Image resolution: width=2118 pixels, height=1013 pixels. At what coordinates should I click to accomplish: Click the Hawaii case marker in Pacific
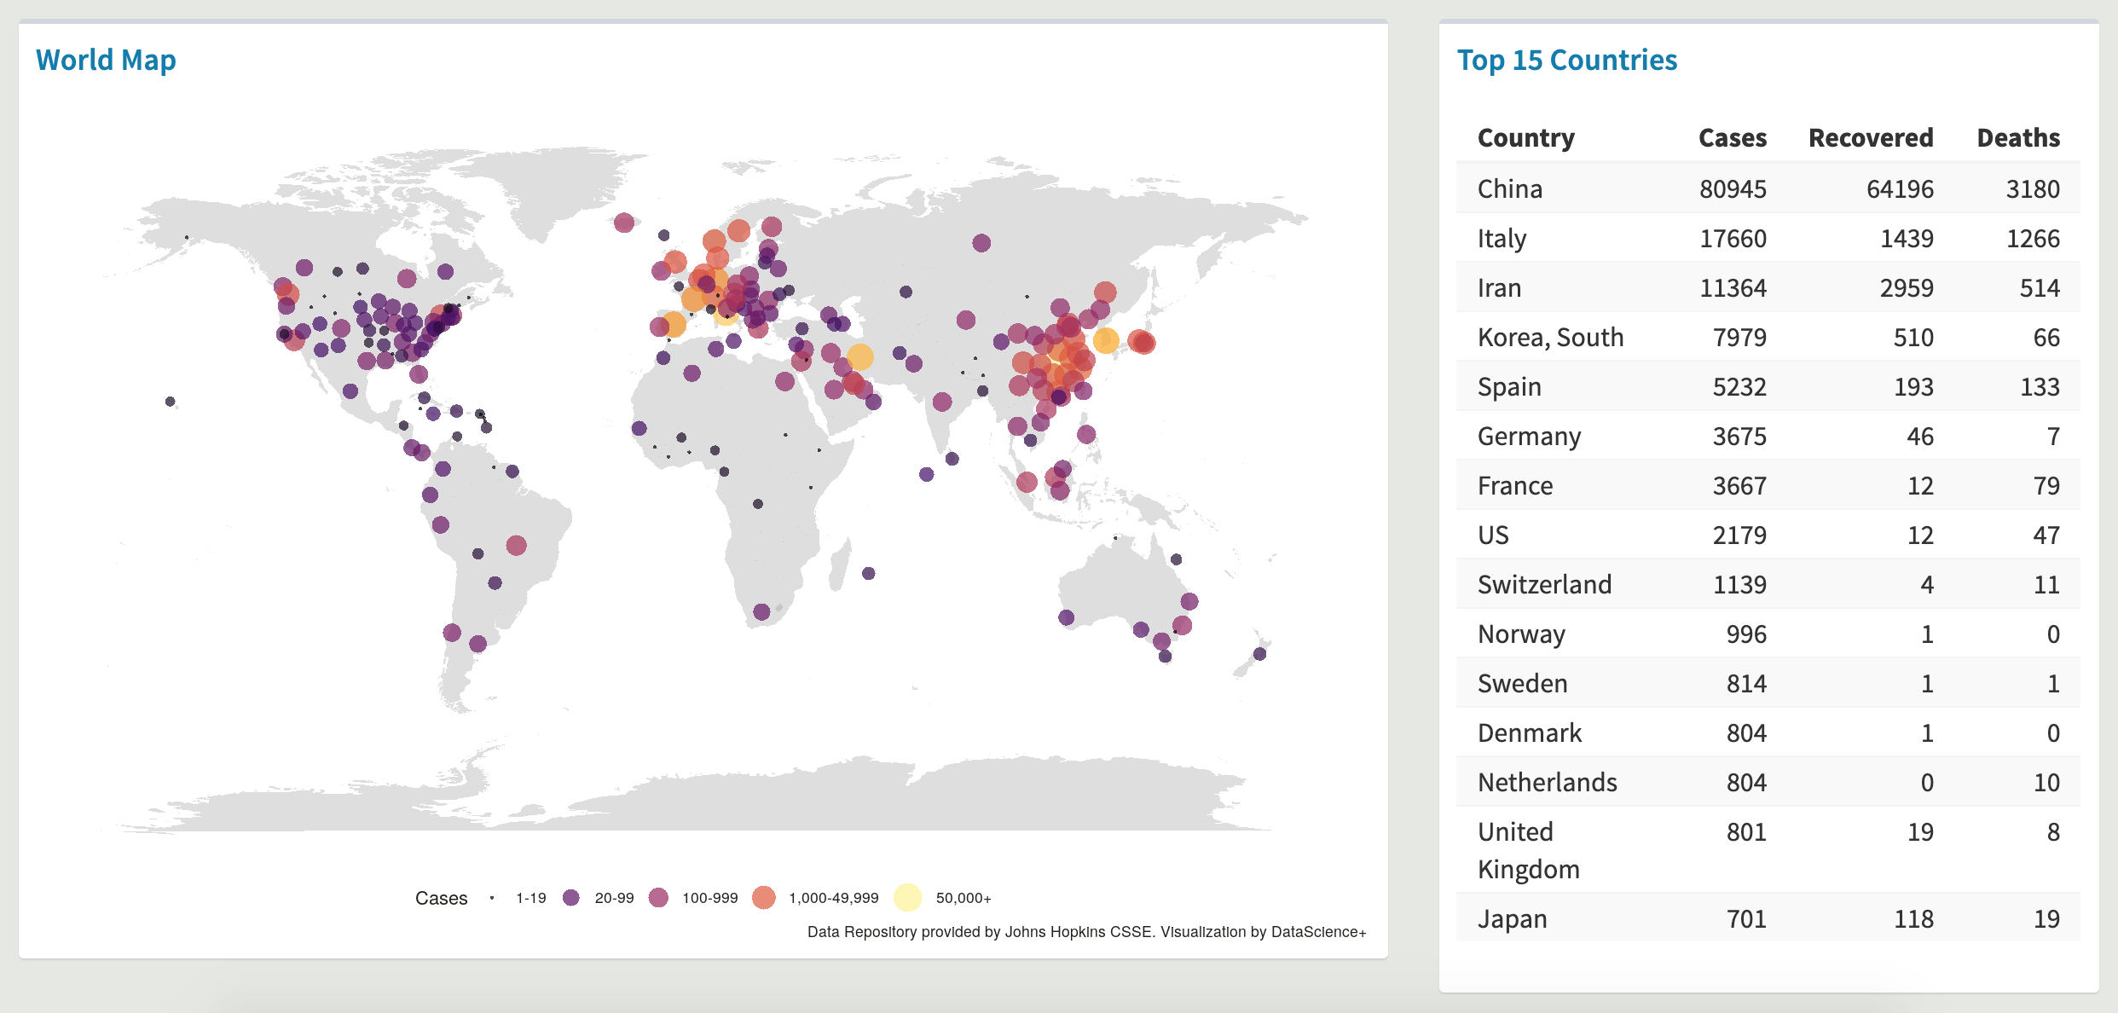point(171,401)
